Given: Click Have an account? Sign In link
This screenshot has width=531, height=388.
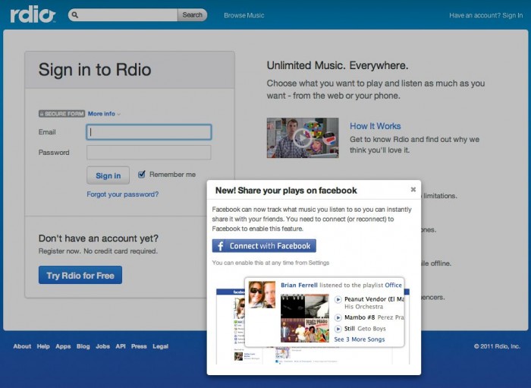Looking at the screenshot, I should click(x=485, y=15).
